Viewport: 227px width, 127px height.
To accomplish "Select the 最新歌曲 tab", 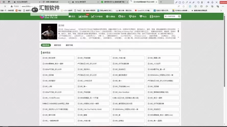I will tap(46, 45).
